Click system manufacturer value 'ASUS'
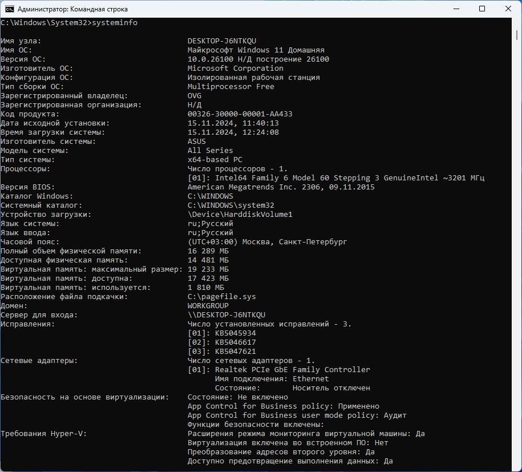Image resolution: width=522 pixels, height=472 pixels. coord(196,141)
